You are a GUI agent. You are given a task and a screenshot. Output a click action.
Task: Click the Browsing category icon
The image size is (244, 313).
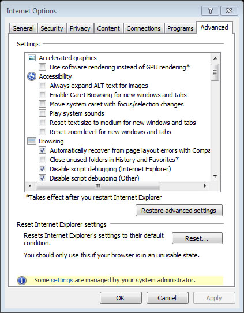32,141
